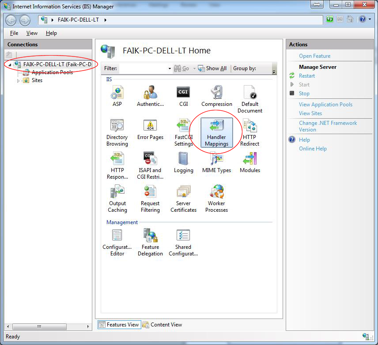Image resolution: width=378 pixels, height=345 pixels.
Task: Switch to Content View tab
Action: 162,325
